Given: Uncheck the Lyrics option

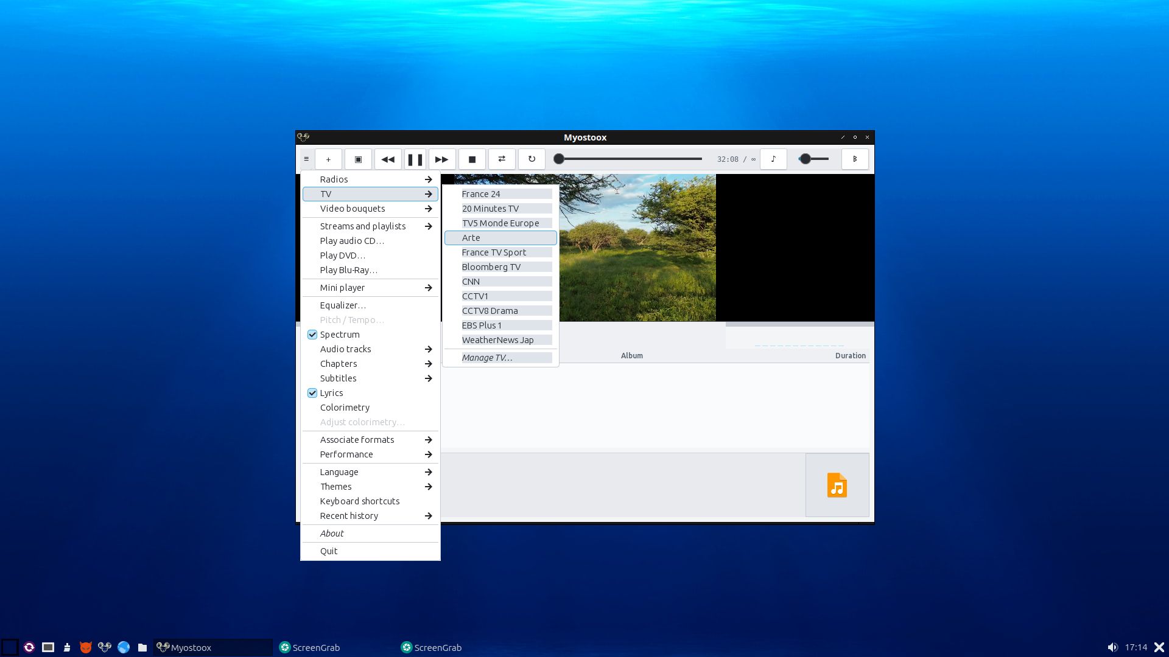Looking at the screenshot, I should tap(312, 393).
